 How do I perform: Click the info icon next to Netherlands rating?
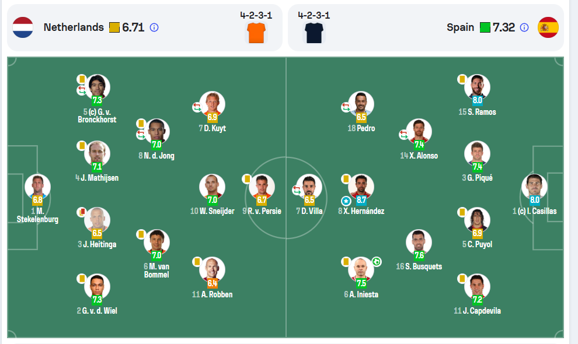click(154, 27)
